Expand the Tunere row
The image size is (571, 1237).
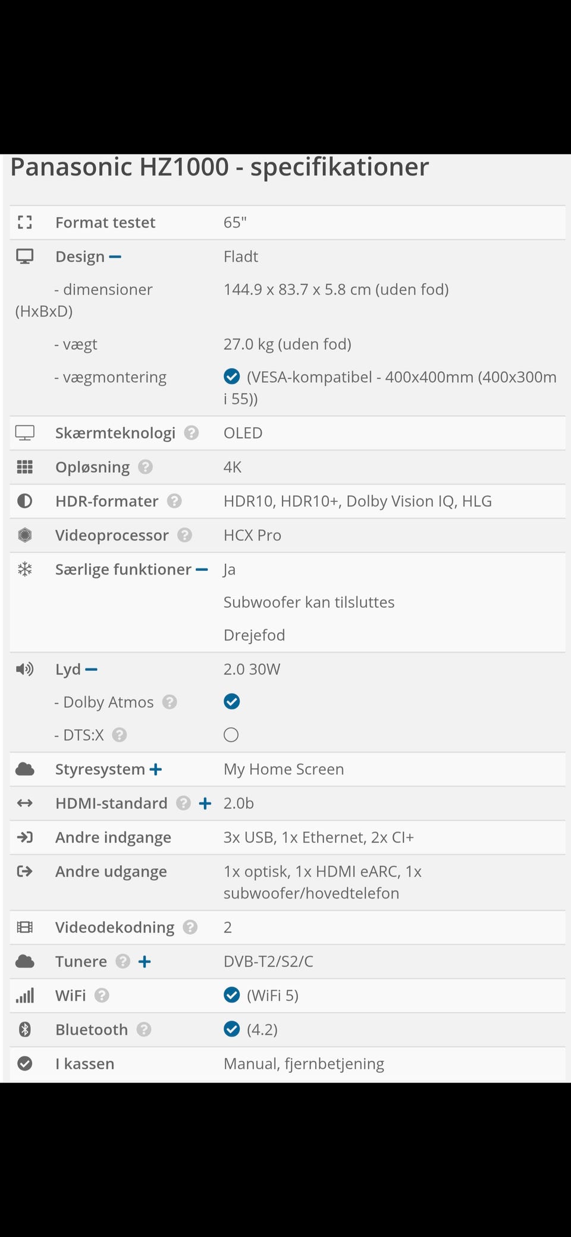coord(145,962)
